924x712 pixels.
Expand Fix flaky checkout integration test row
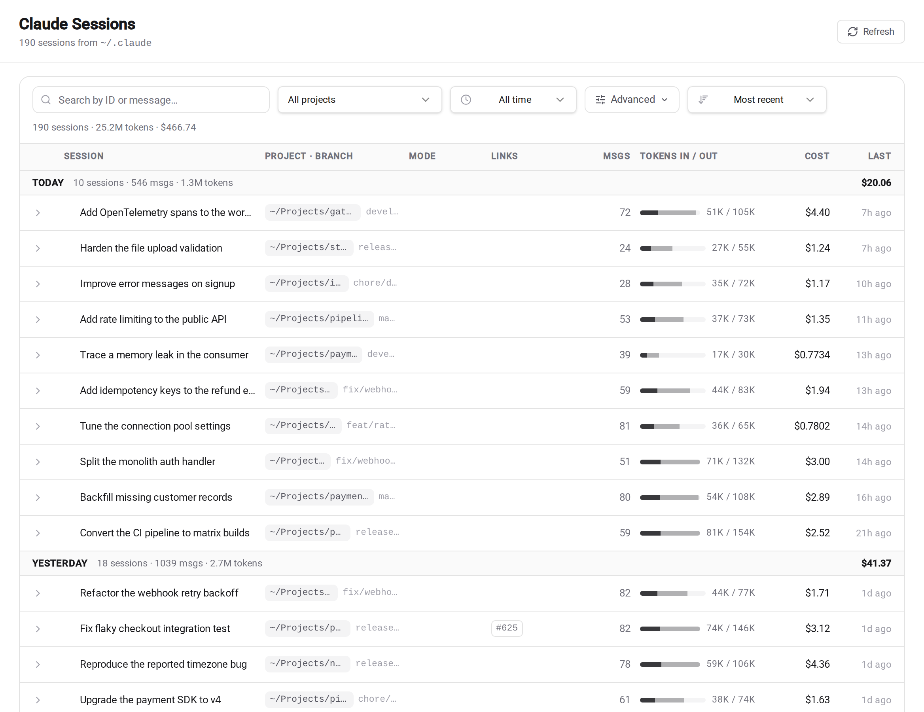click(38, 629)
